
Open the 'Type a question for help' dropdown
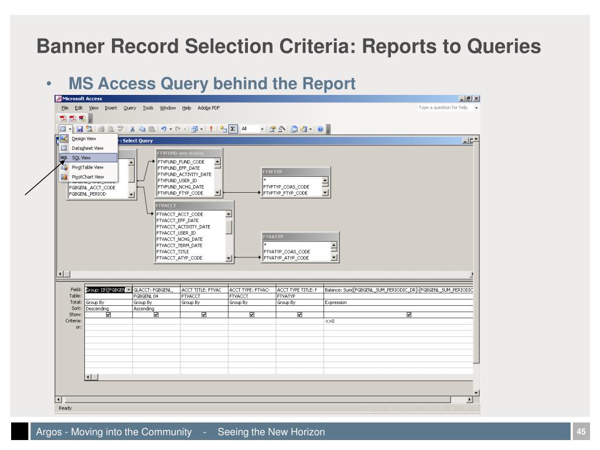tap(476, 108)
